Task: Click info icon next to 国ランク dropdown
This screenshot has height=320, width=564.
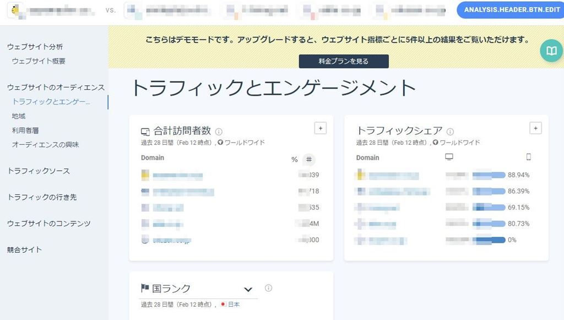Action: [268, 288]
